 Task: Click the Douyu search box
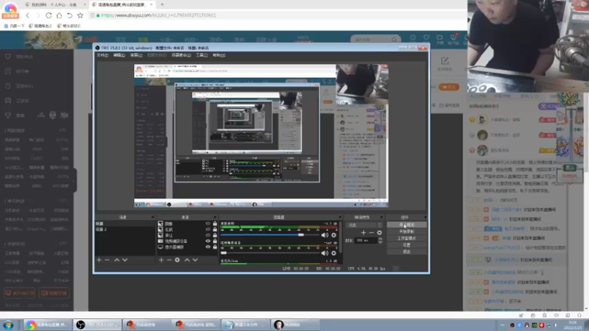point(375,39)
